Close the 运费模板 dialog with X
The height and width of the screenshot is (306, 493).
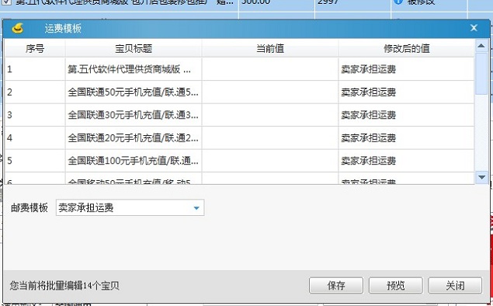click(x=474, y=28)
